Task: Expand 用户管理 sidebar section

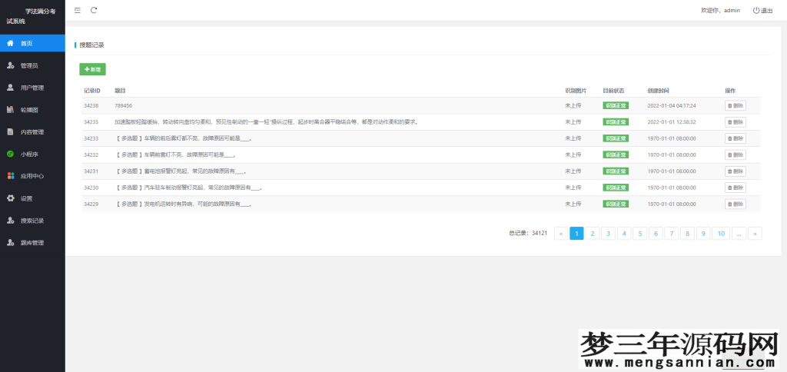Action: pos(32,88)
